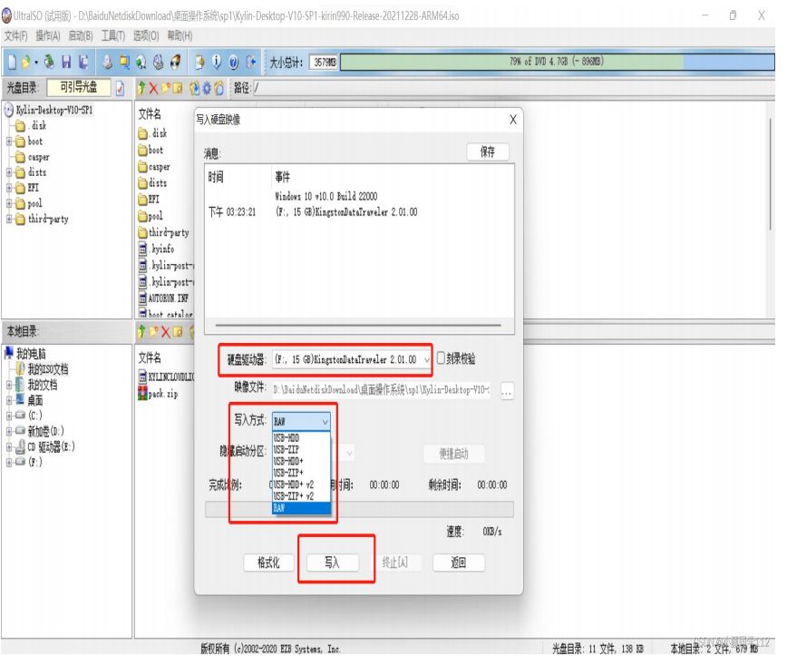Click the Help question mark icon
Viewport: 787px width, 656px height.
233,63
